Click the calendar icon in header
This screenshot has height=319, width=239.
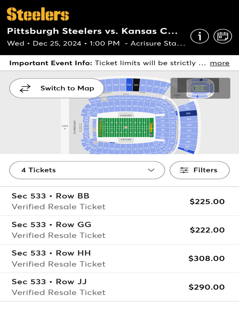(223, 36)
